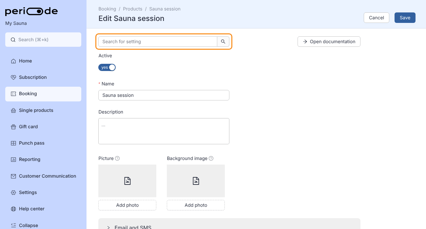Screen dimensions: 426x229
Task: Click the Name input field
Action: [164, 95]
